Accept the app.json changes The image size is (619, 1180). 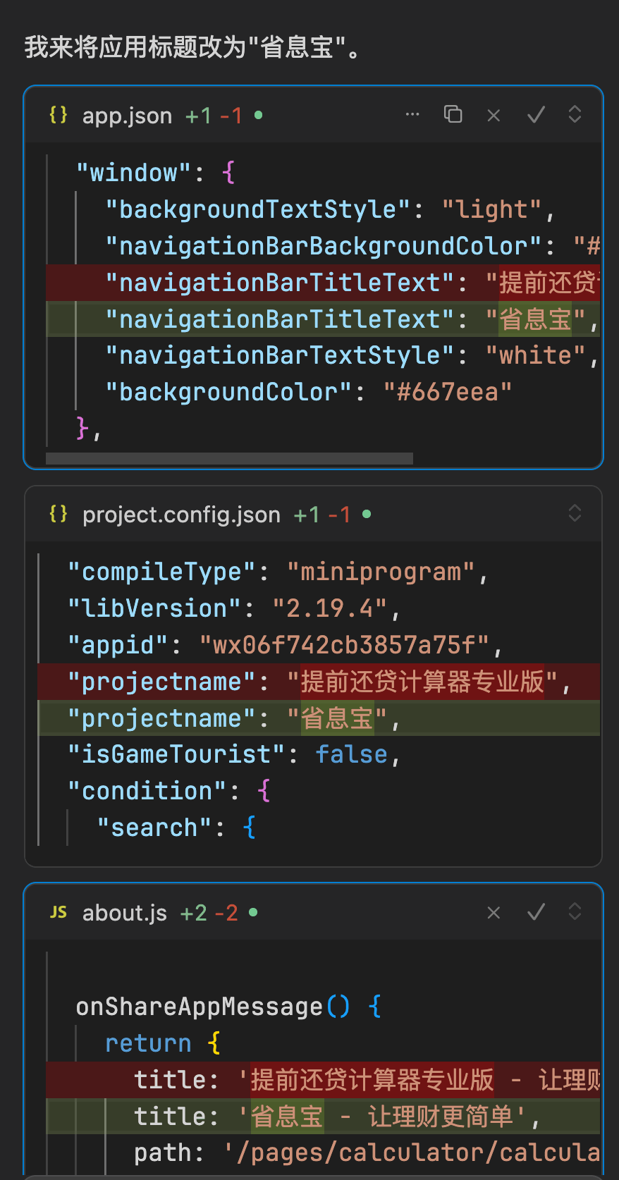click(536, 115)
